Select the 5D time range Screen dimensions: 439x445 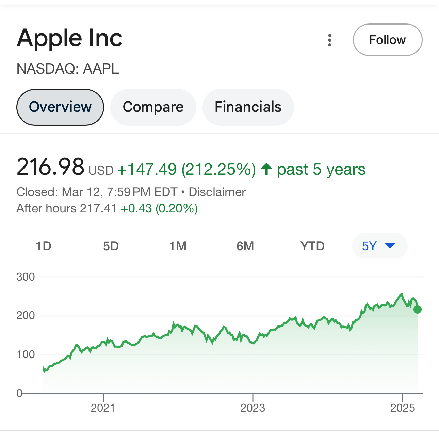tap(111, 246)
